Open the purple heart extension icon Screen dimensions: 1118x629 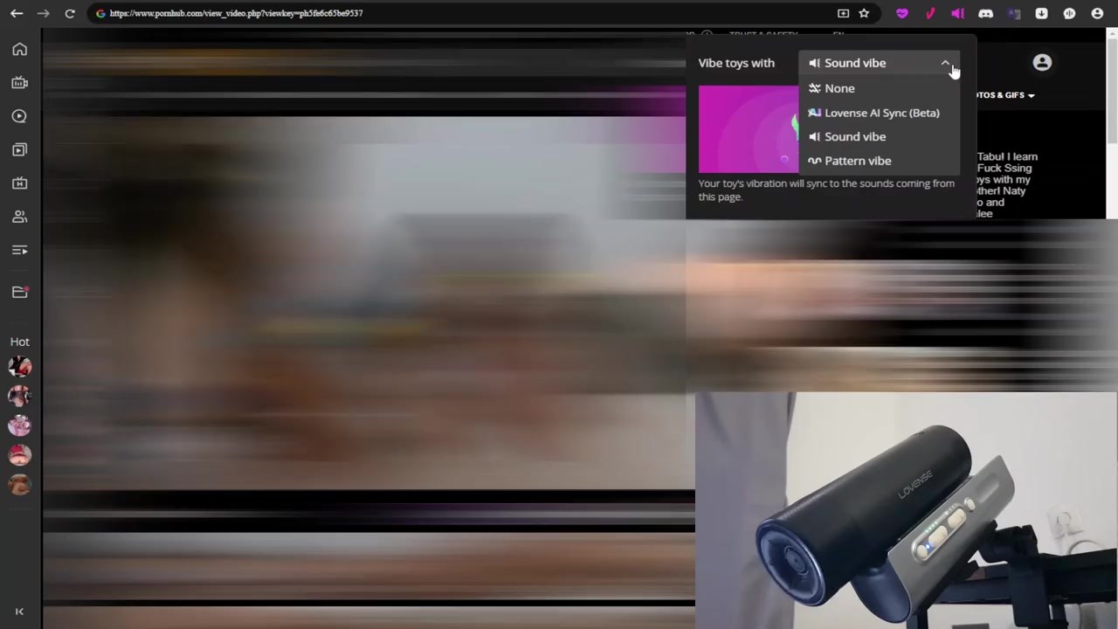click(902, 13)
